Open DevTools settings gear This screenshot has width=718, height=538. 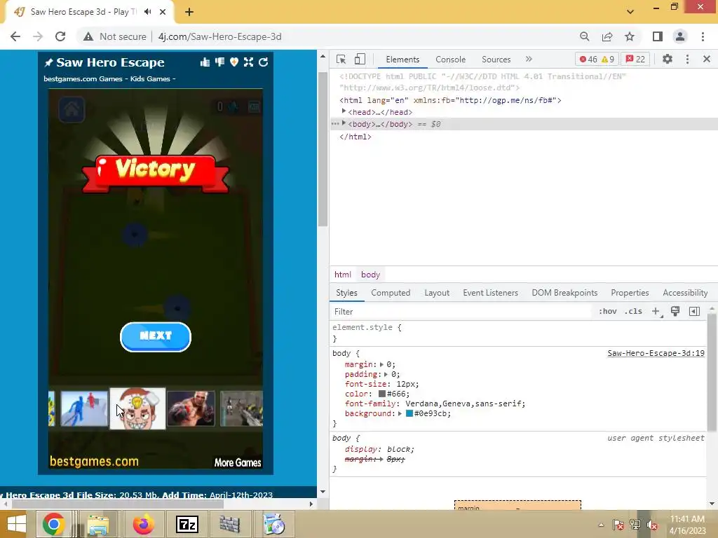(x=668, y=59)
